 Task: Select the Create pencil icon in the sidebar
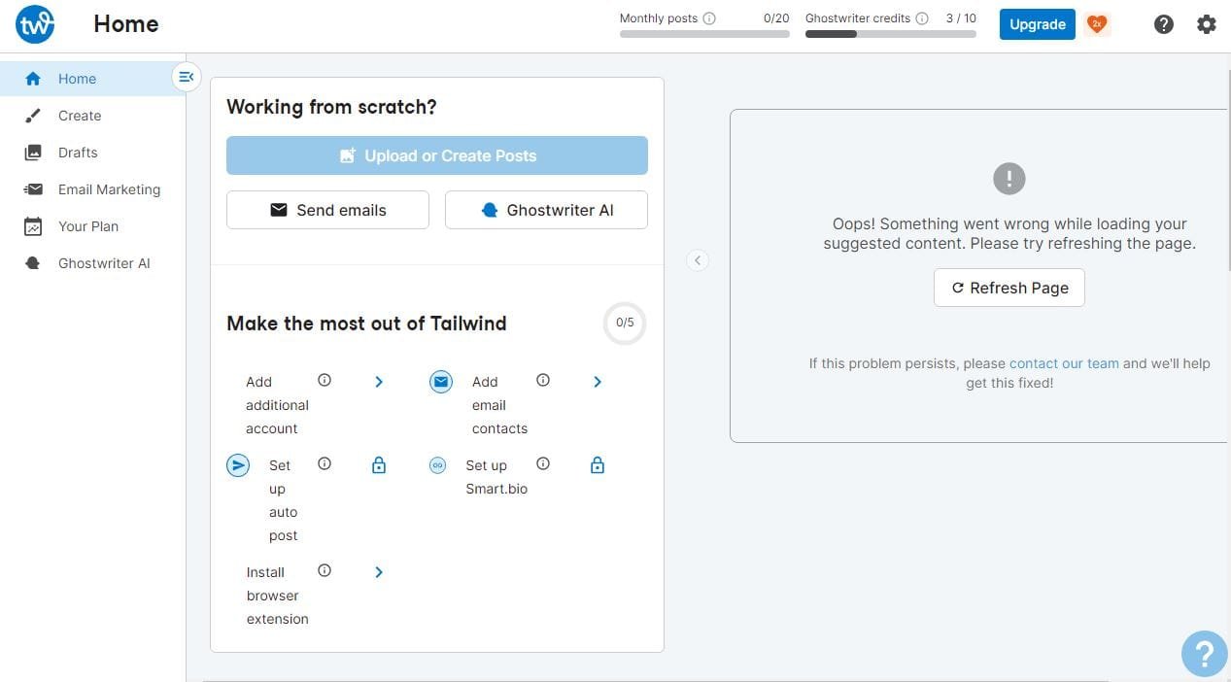pos(32,116)
